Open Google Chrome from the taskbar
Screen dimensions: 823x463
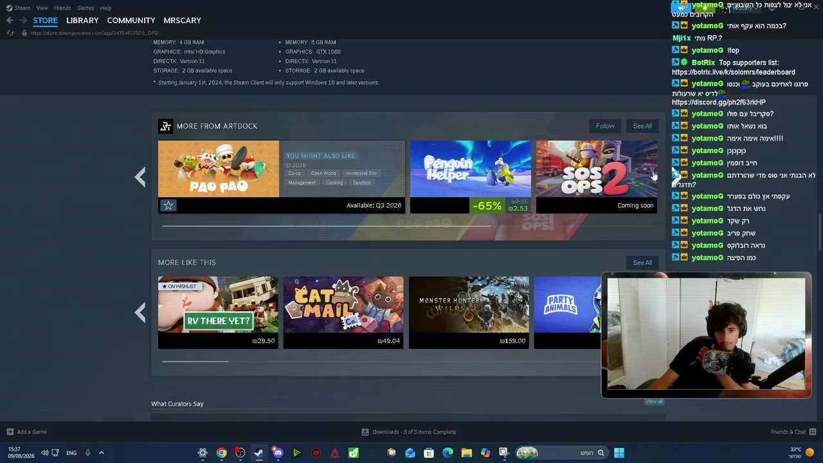tap(221, 453)
